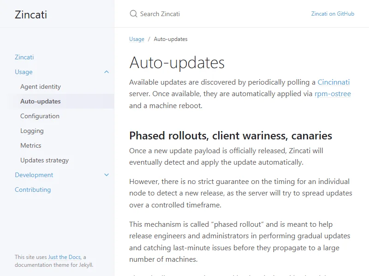Screen dimensions: 369x276
Task: Select Auto-updates in the sidebar
Action: click(x=41, y=101)
